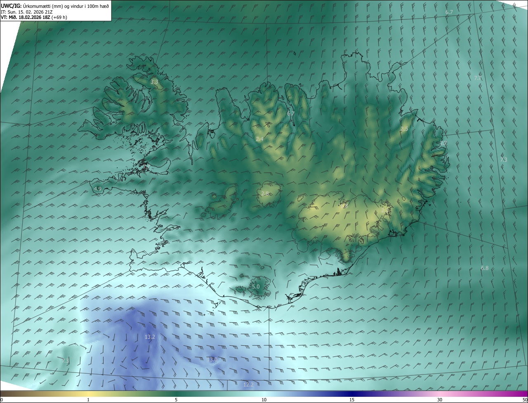Click the 13.2 precipitation maximum label

[150, 337]
